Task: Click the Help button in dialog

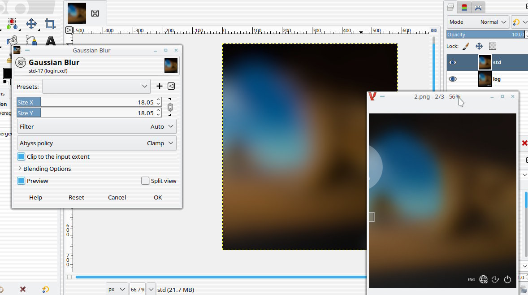Action: pyautogui.click(x=35, y=197)
